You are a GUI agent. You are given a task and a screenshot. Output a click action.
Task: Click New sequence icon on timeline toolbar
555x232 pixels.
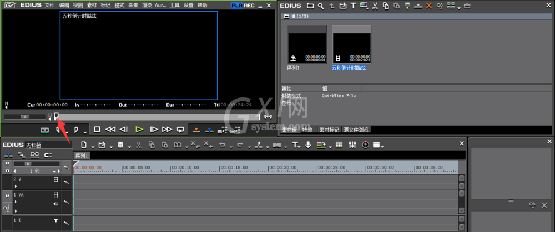pos(84,145)
